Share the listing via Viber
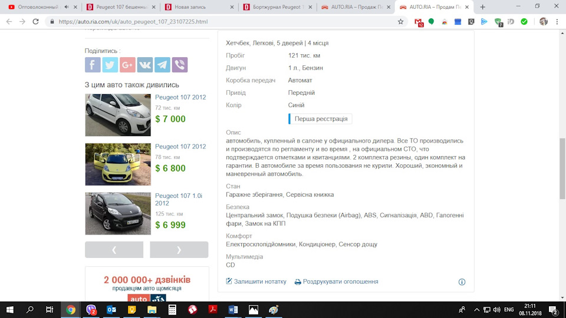Screen dimensions: 566x318 (180, 65)
